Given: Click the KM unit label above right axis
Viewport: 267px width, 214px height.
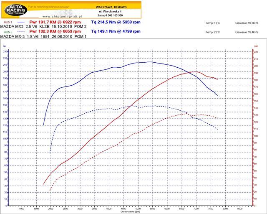Looking at the screenshot, I should coord(256,46).
